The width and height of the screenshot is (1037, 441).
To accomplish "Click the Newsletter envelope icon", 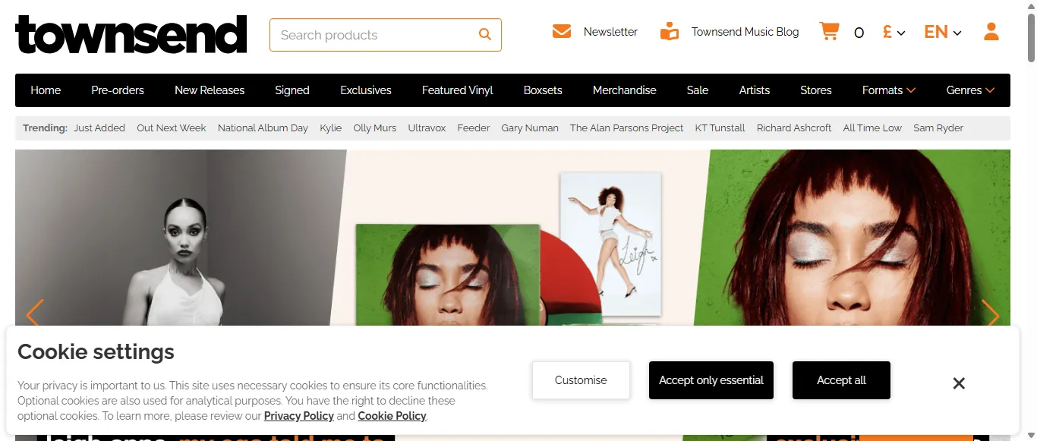I will pos(562,32).
